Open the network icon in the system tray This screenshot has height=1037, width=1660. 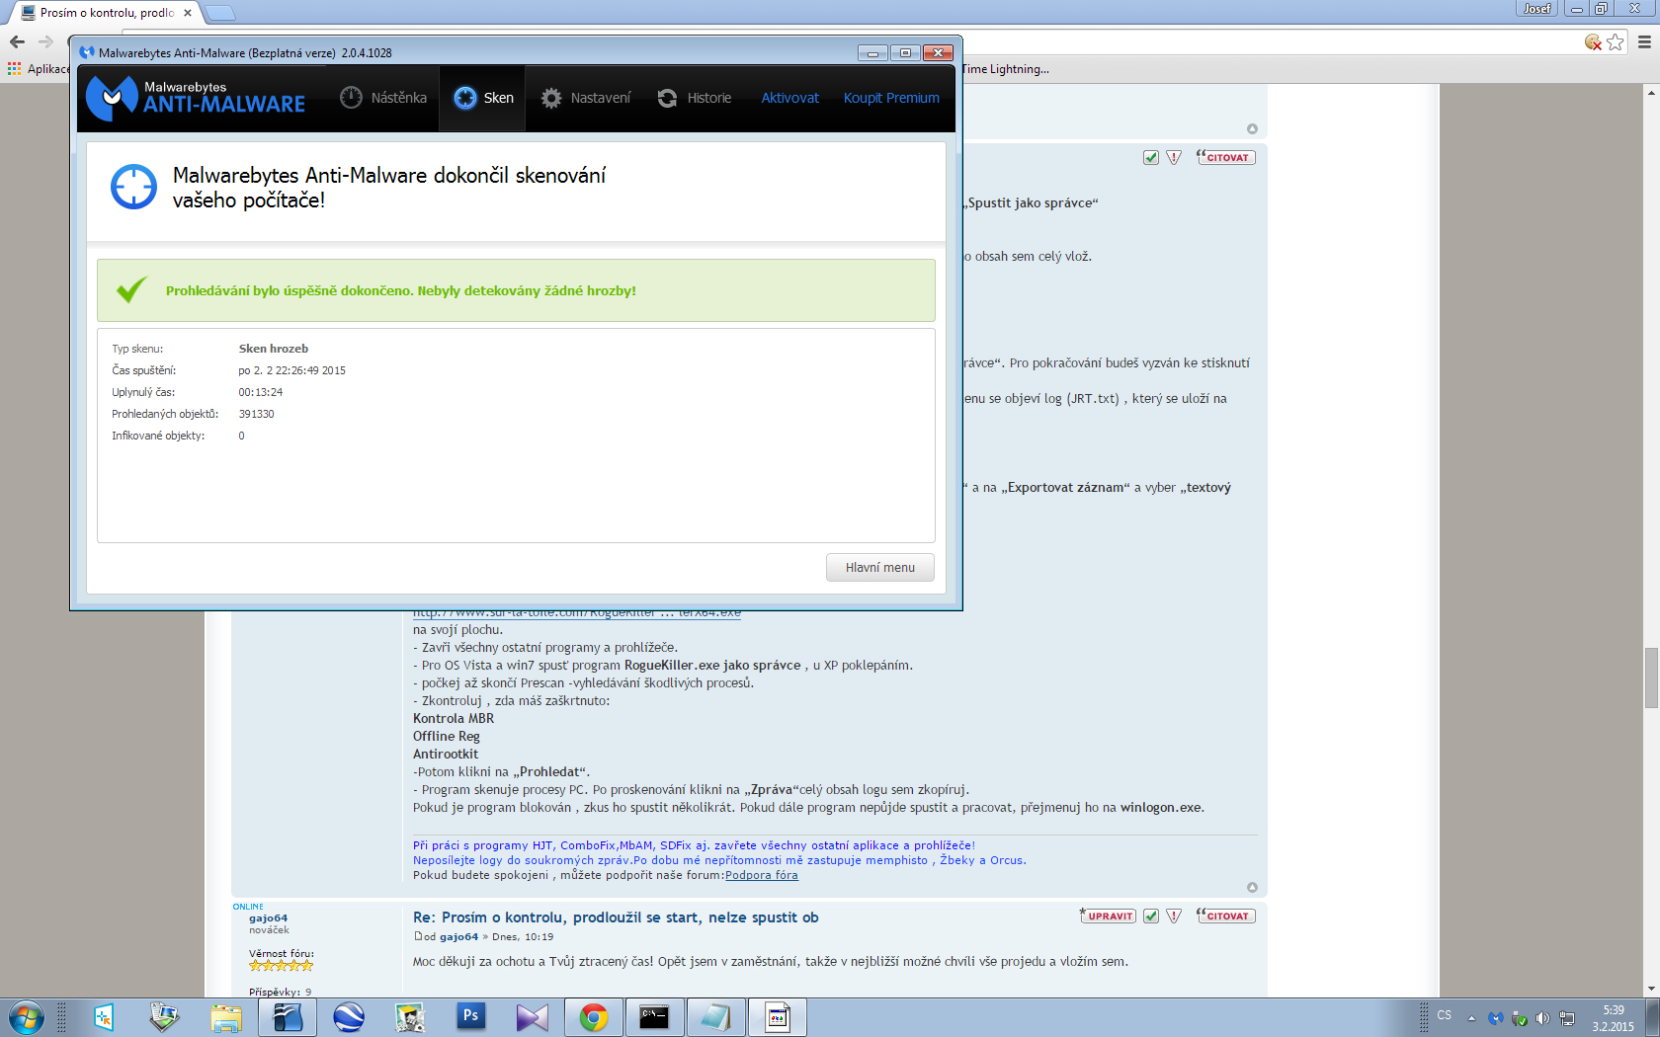(x=1567, y=1018)
